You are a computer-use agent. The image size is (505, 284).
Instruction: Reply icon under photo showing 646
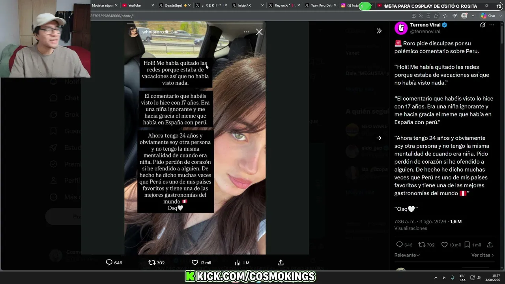point(109,262)
